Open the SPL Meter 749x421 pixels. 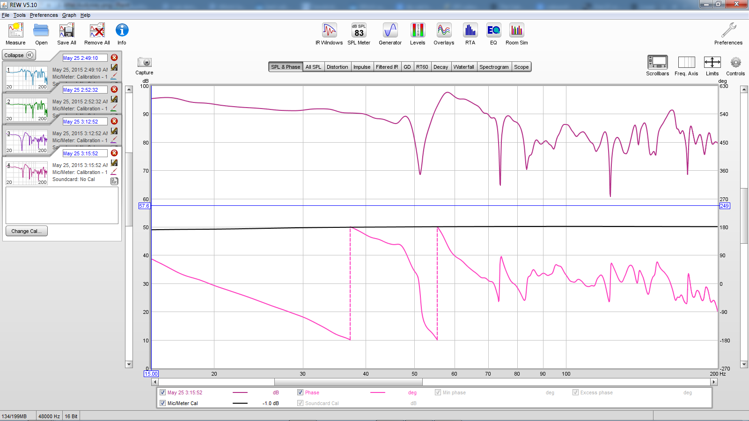(359, 34)
